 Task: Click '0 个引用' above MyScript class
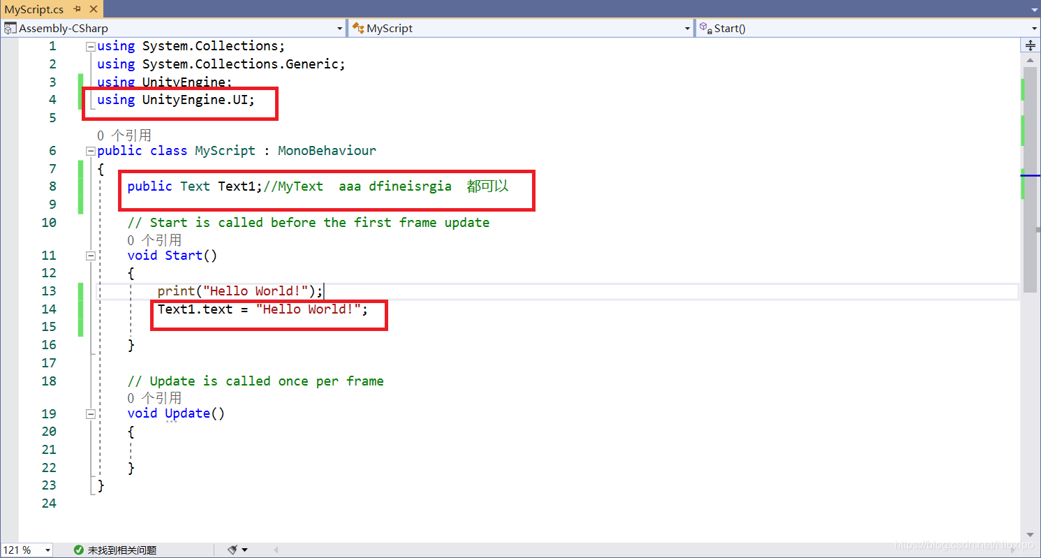coord(124,135)
